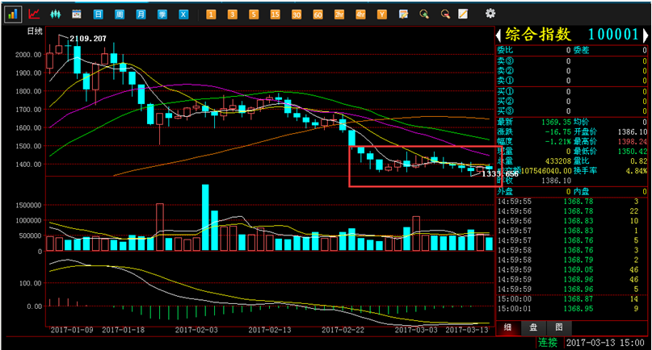The height and width of the screenshot is (350, 652).
Task: Open the drawing line tool icon
Action: 463,15
